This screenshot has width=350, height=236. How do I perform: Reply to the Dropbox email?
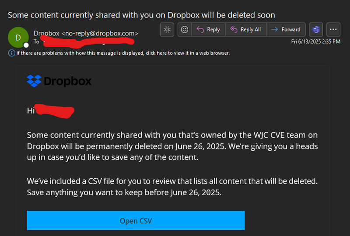(x=208, y=30)
